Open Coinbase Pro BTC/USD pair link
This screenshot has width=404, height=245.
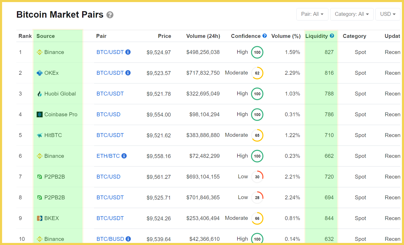coord(108,114)
